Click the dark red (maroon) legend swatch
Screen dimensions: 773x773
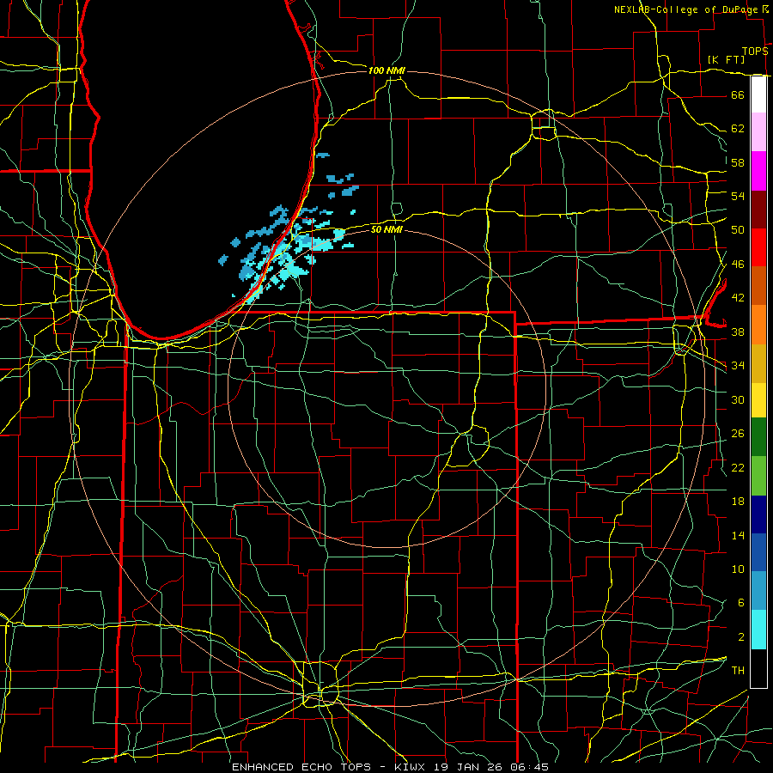pos(758,210)
